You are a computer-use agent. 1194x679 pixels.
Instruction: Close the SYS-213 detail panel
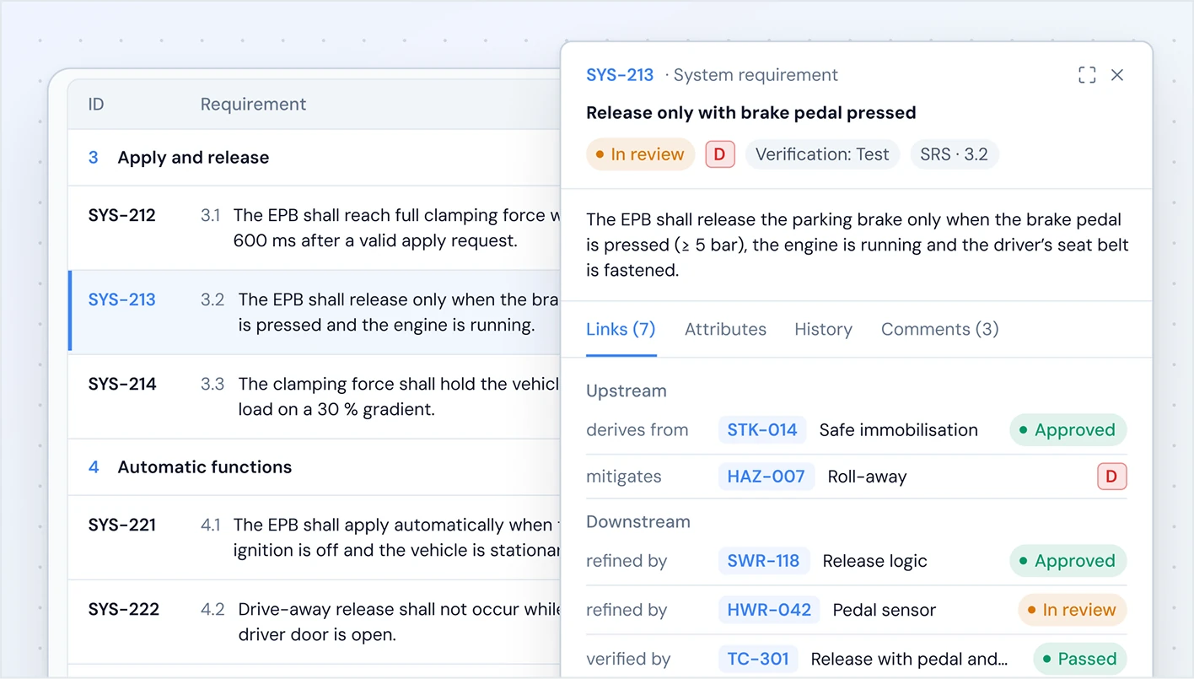click(1117, 75)
